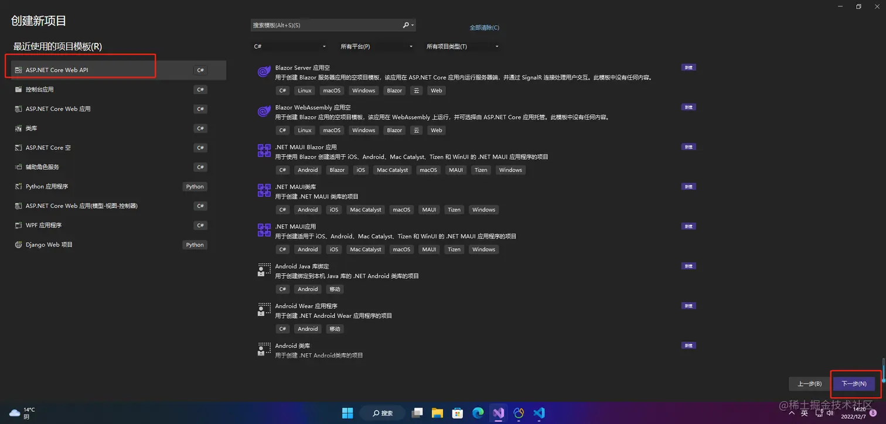This screenshot has height=424, width=886.
Task: Open File Explorer from the taskbar
Action: (437, 413)
